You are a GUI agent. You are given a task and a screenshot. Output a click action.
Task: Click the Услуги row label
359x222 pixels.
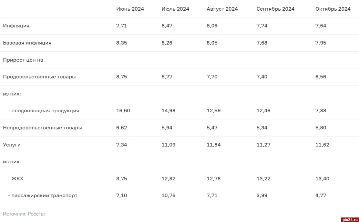pyautogui.click(x=12, y=145)
